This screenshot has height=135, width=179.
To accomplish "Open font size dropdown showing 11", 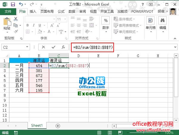I will click(x=65, y=19).
